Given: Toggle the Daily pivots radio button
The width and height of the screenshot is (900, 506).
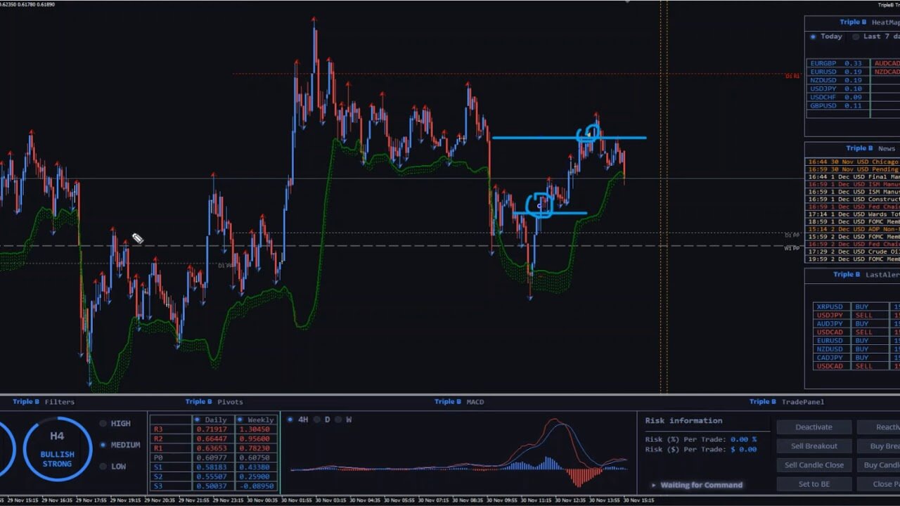Looking at the screenshot, I should 198,420.
